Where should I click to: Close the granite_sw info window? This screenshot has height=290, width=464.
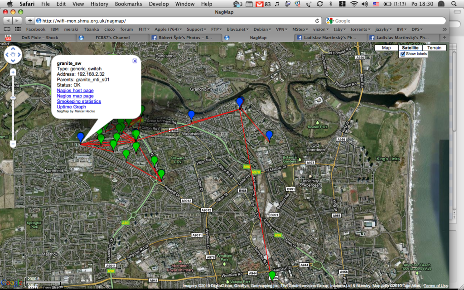click(135, 61)
